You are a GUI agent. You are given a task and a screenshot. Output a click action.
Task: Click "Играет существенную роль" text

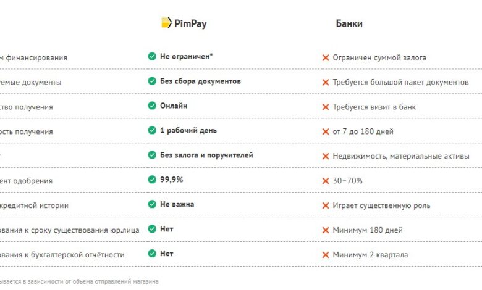(381, 205)
